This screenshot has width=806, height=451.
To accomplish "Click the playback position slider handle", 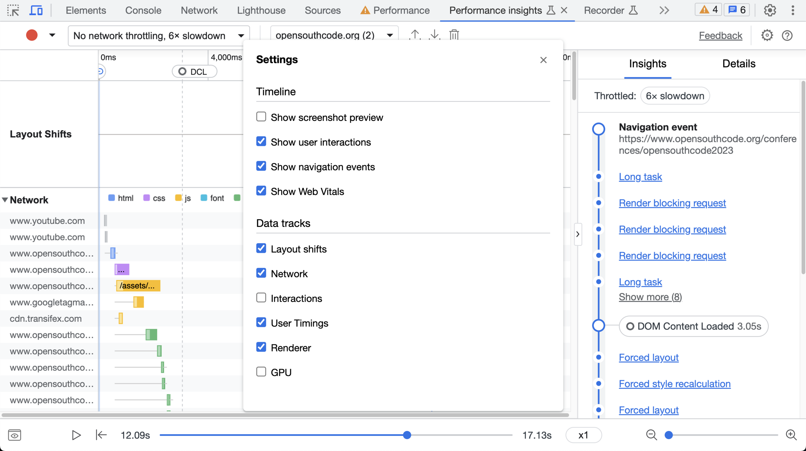I will tap(407, 435).
